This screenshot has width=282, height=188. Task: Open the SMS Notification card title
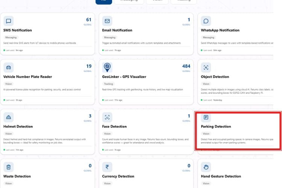pos(18,30)
